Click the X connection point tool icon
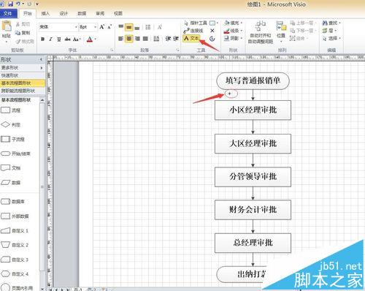The height and width of the screenshot is (291, 365). click(x=212, y=31)
